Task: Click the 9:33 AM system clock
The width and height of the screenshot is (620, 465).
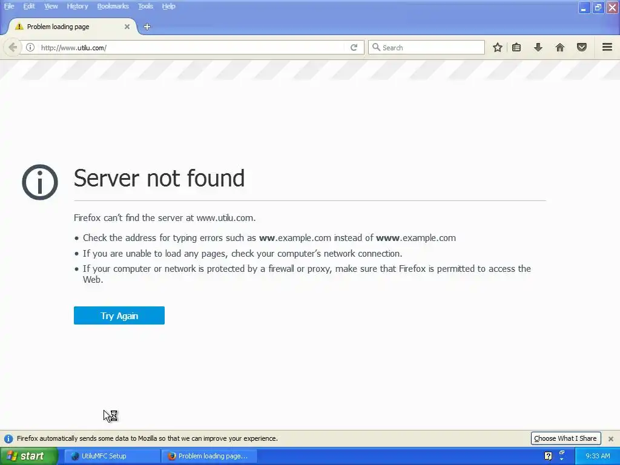Action: click(x=598, y=456)
